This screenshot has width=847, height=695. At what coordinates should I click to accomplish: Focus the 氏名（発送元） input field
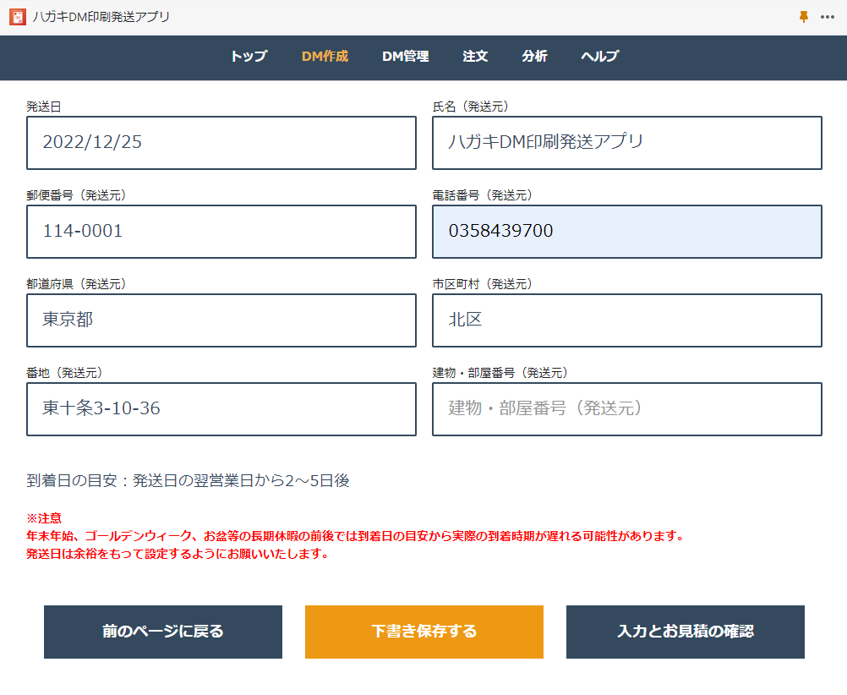point(626,143)
